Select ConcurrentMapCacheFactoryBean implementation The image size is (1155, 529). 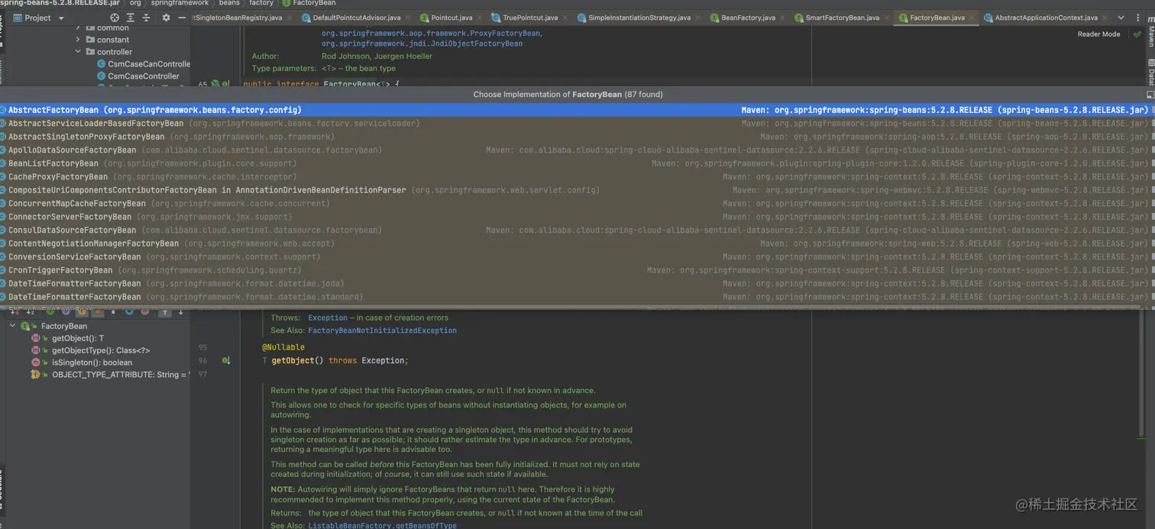click(577, 204)
